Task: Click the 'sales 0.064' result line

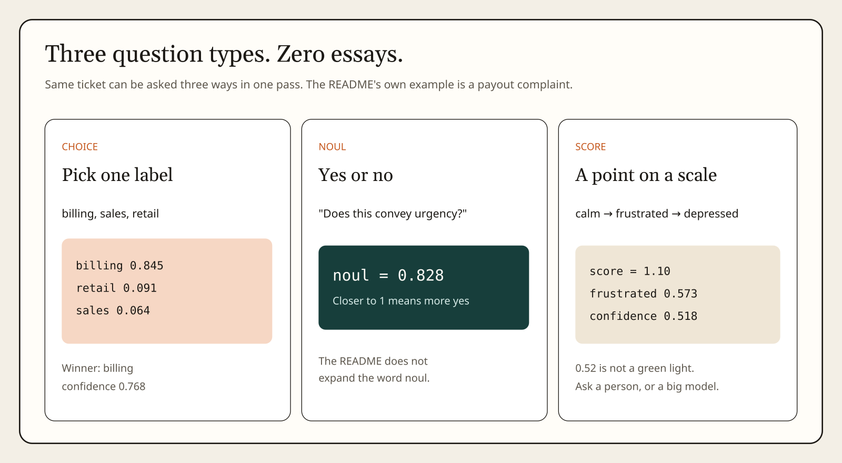Action: click(113, 311)
